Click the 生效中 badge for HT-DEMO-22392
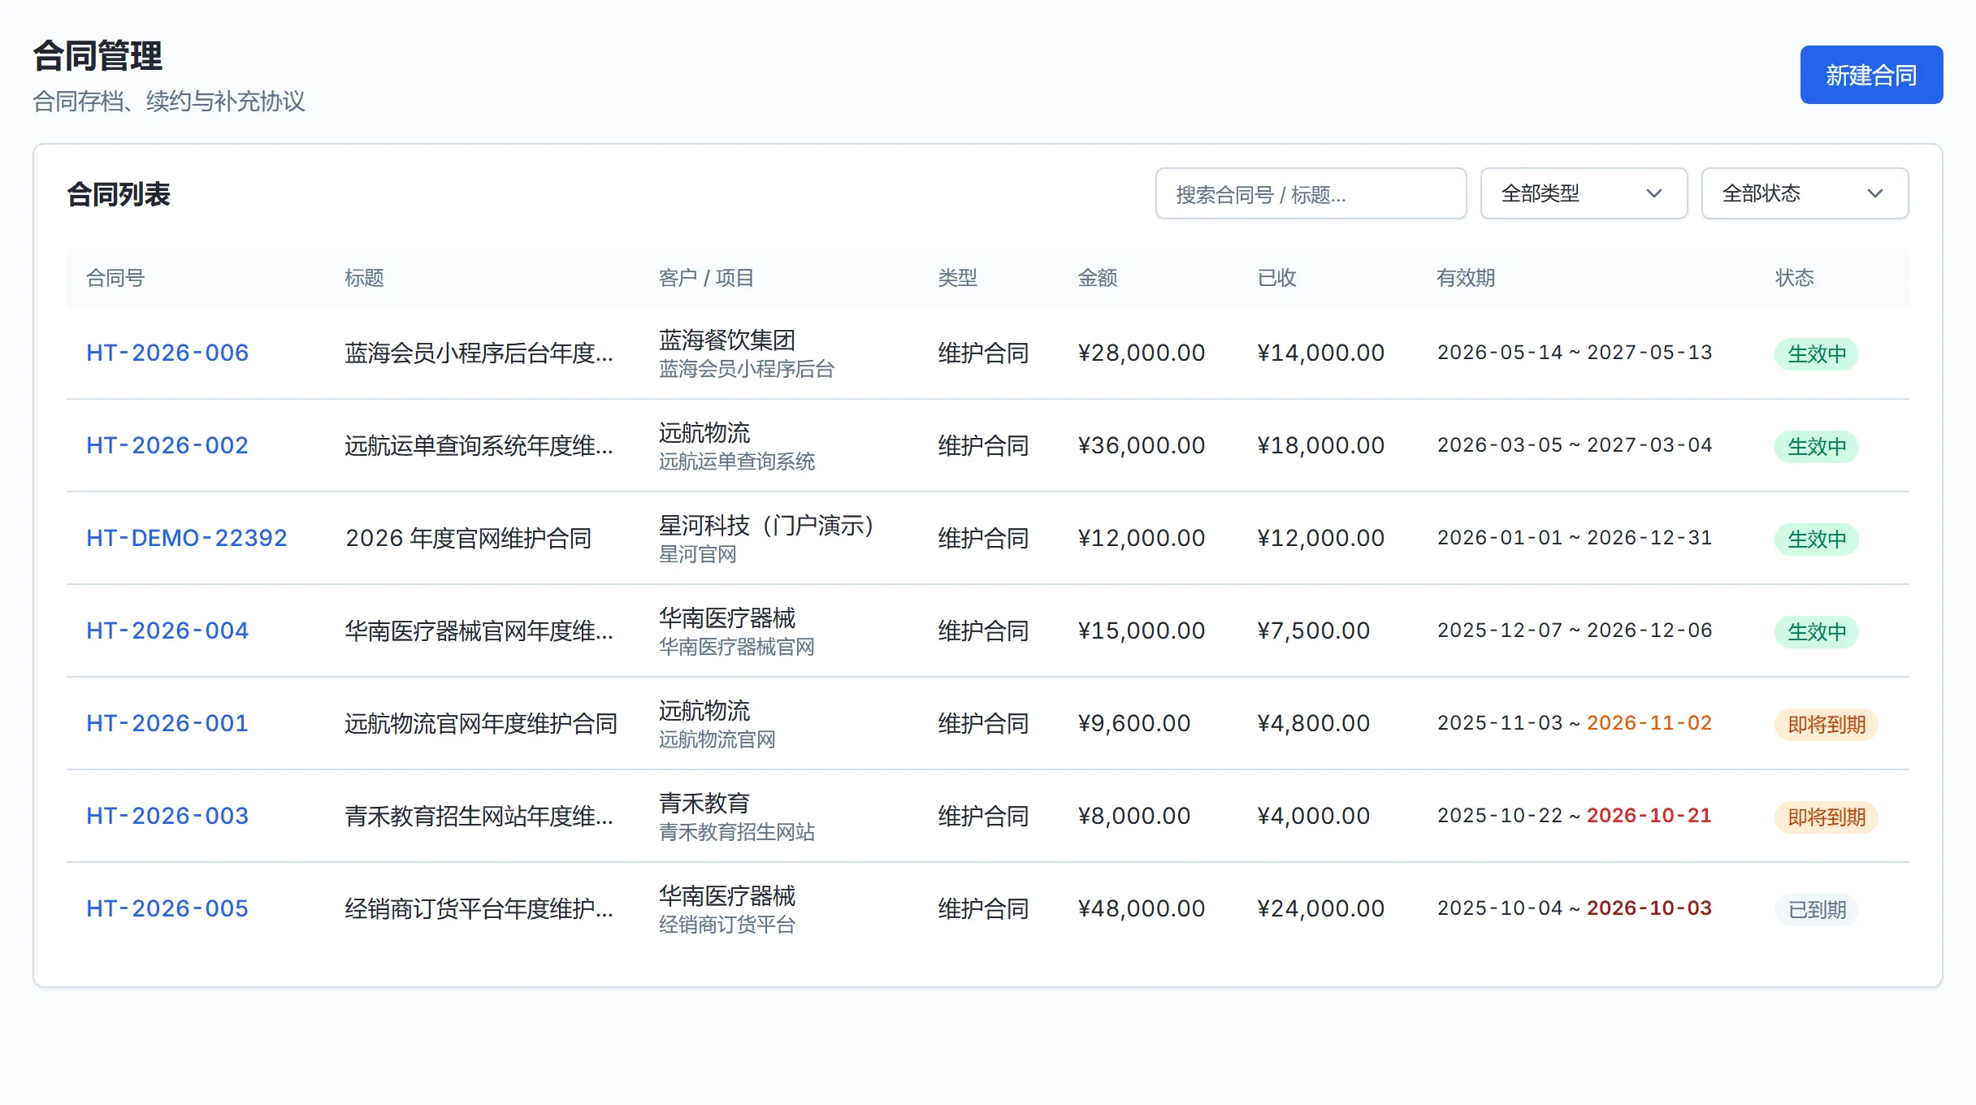Viewport: 1976px width, 1105px height. [1817, 539]
